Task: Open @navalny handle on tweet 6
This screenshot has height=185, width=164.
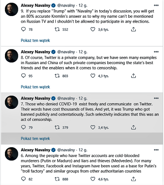Action: click(66, 150)
